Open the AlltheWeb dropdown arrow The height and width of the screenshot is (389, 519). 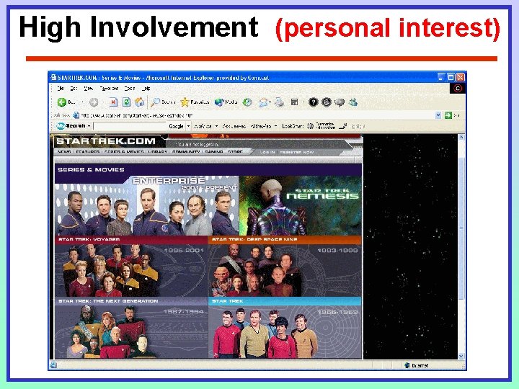click(x=275, y=126)
